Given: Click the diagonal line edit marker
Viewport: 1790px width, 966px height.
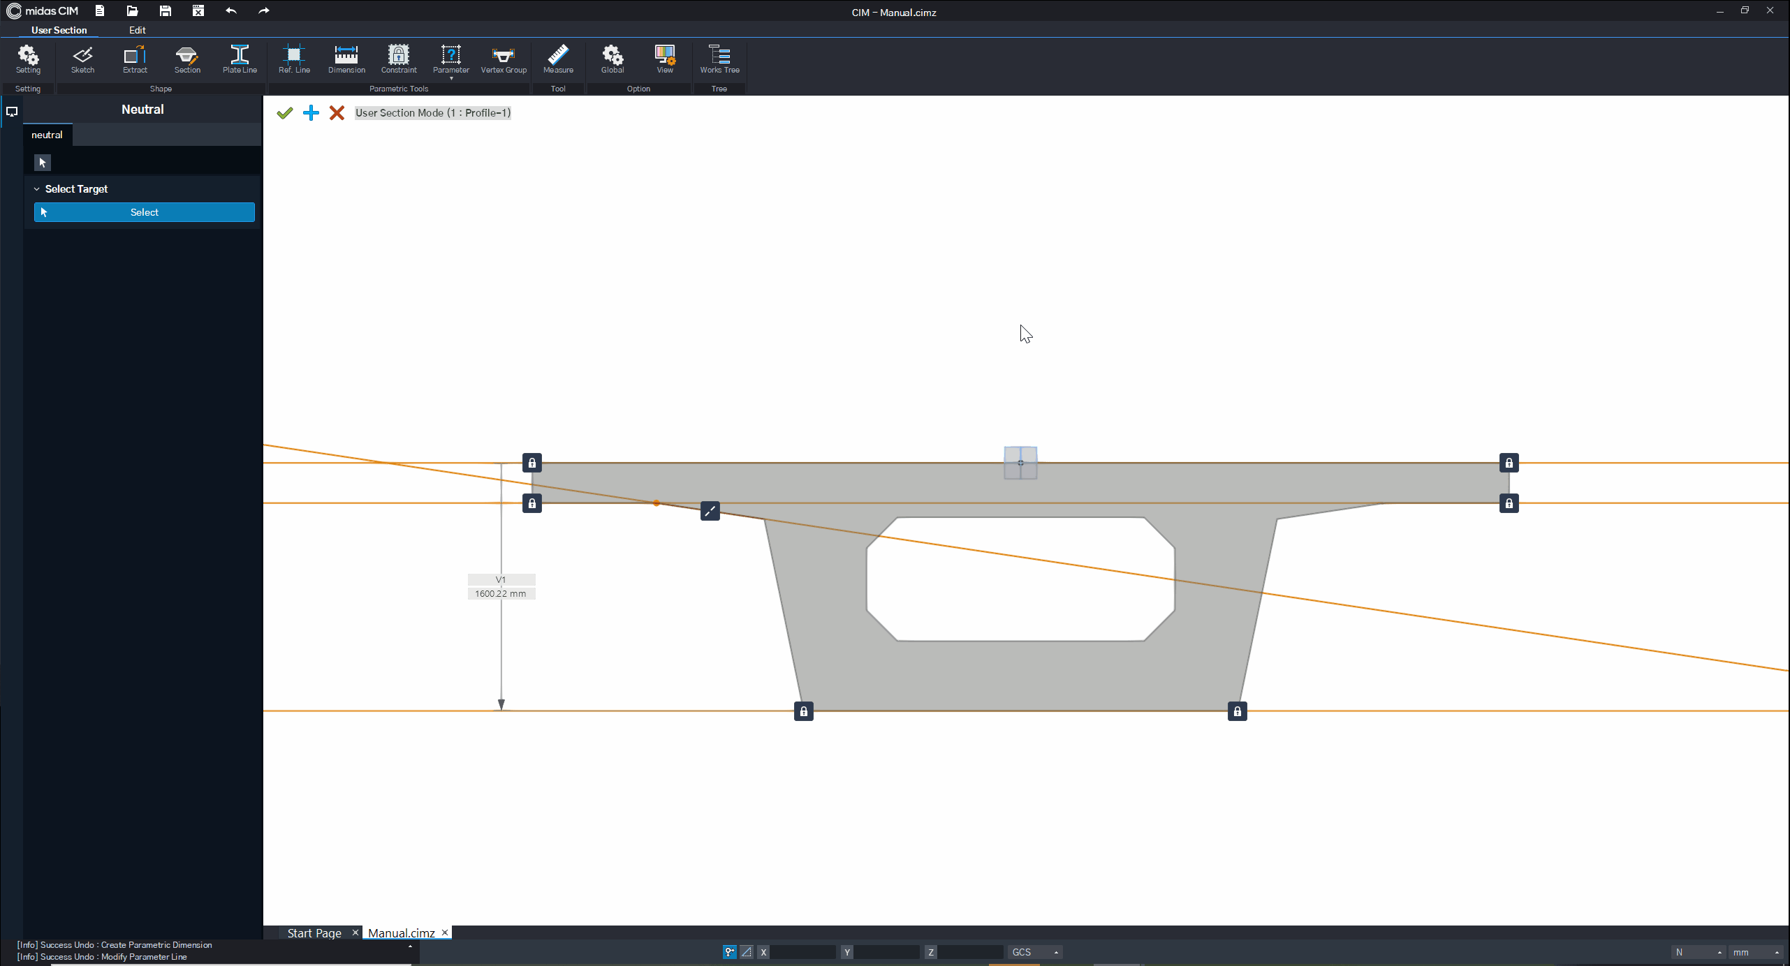Looking at the screenshot, I should coord(710,511).
